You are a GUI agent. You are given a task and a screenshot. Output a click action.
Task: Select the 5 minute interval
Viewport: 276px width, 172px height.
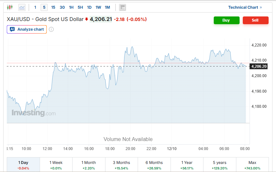click(x=44, y=7)
